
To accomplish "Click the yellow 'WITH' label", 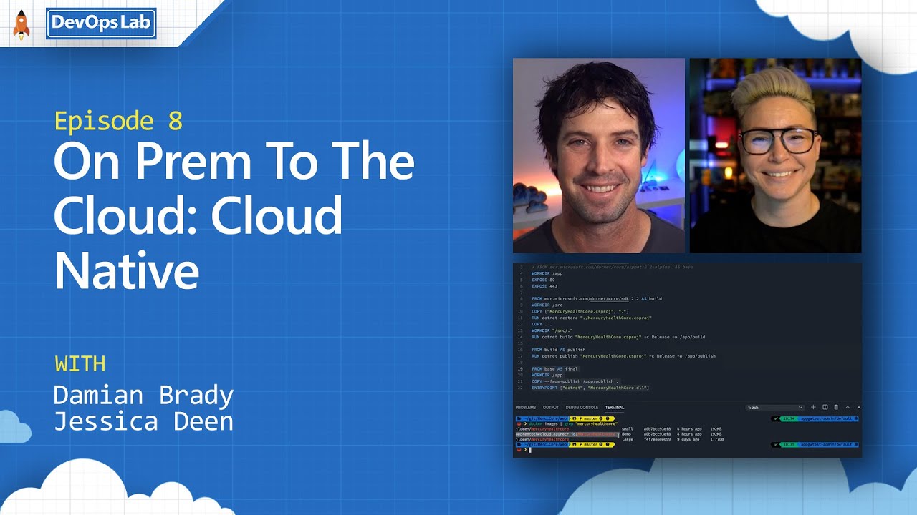I will point(80,363).
